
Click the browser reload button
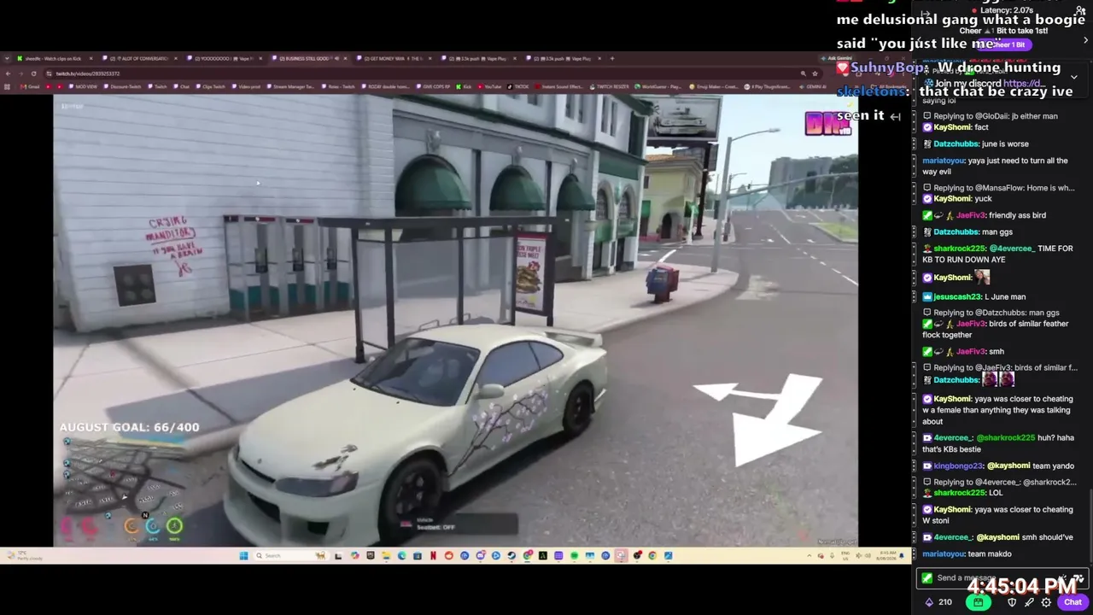33,73
